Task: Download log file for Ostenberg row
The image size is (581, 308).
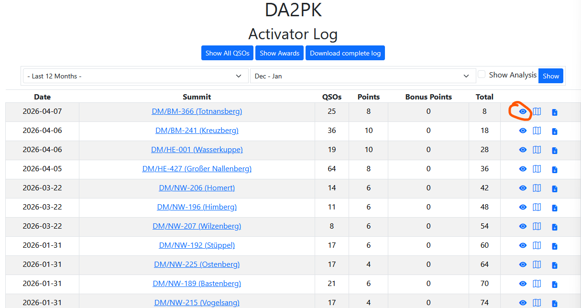Action: pyautogui.click(x=555, y=265)
